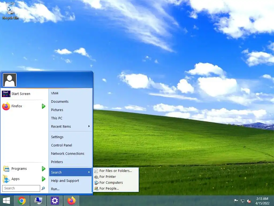The height and width of the screenshot is (206, 274).
Task: Open Pictures from start menu
Action: click(70, 110)
